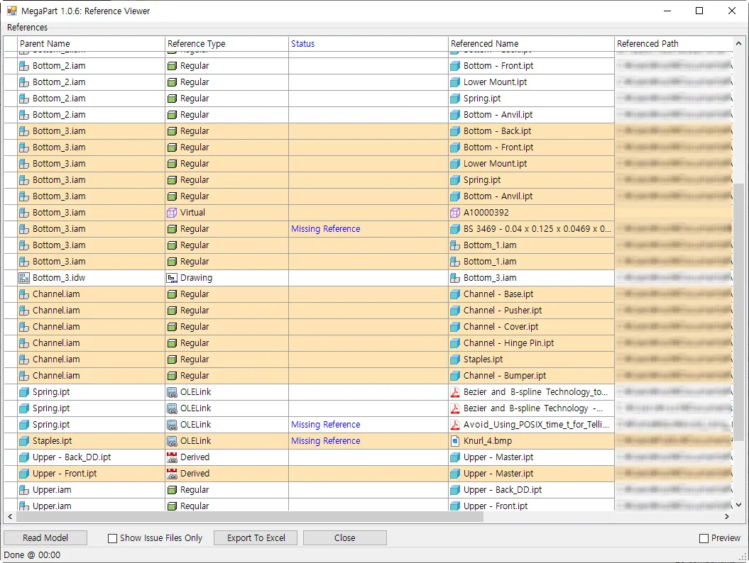
Task: Click the Drawing reference type icon
Action: (x=172, y=278)
